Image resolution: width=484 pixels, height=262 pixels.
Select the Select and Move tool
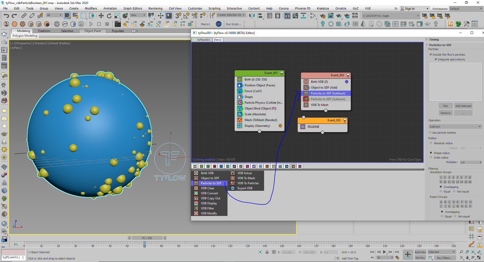coord(101,16)
